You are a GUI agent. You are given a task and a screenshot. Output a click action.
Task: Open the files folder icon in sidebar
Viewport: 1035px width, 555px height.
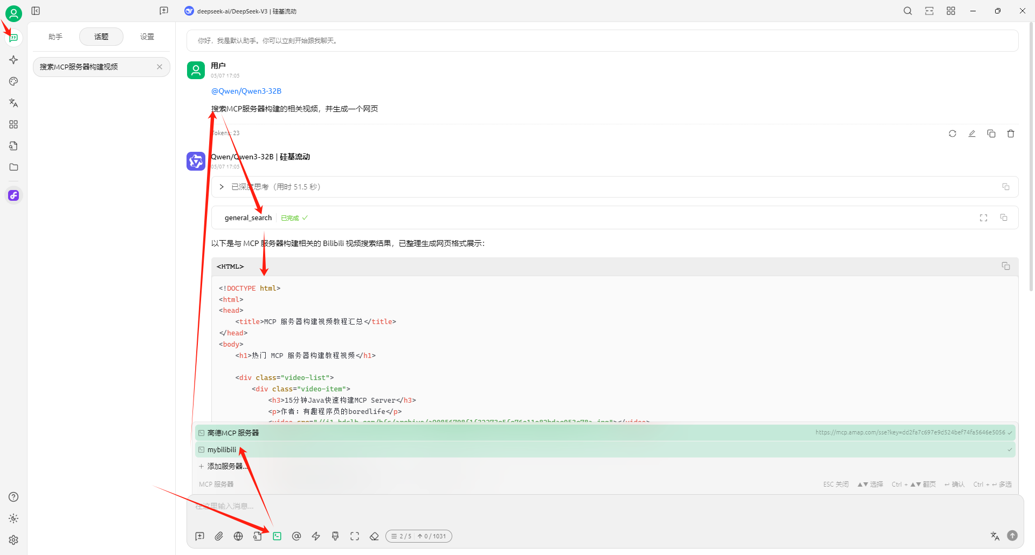pyautogui.click(x=13, y=167)
